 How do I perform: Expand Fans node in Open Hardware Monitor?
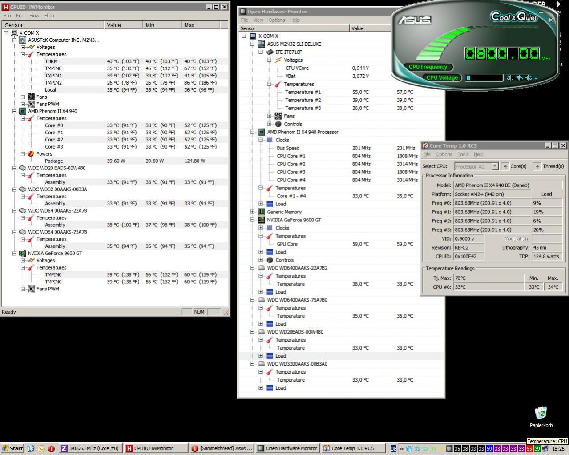[x=269, y=116]
